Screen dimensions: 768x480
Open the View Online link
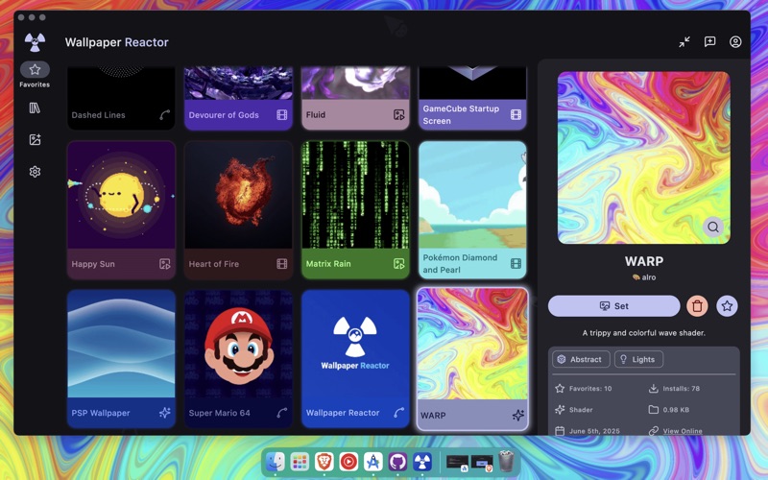(683, 431)
